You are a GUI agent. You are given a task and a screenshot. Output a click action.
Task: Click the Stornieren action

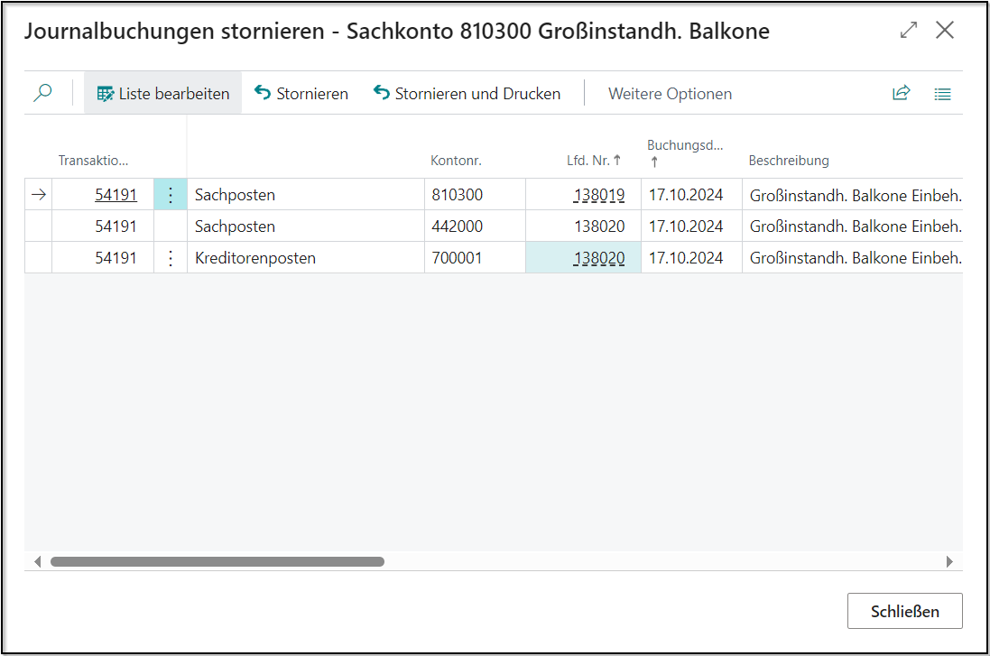(301, 93)
